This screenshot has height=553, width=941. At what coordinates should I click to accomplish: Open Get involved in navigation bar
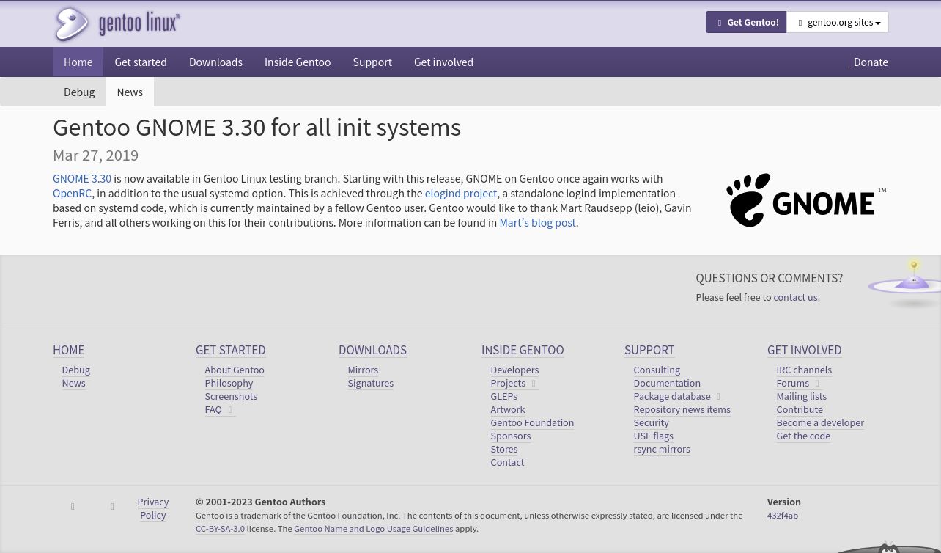pos(443,62)
